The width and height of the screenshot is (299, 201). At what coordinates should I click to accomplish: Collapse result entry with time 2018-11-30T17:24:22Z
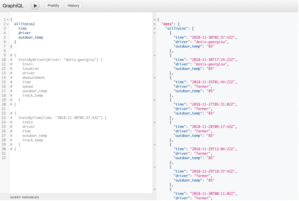[x=155, y=55]
